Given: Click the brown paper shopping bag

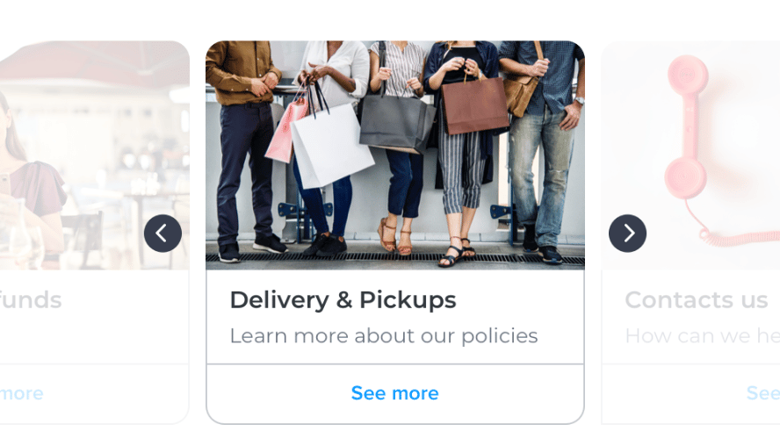Looking at the screenshot, I should pos(475,105).
